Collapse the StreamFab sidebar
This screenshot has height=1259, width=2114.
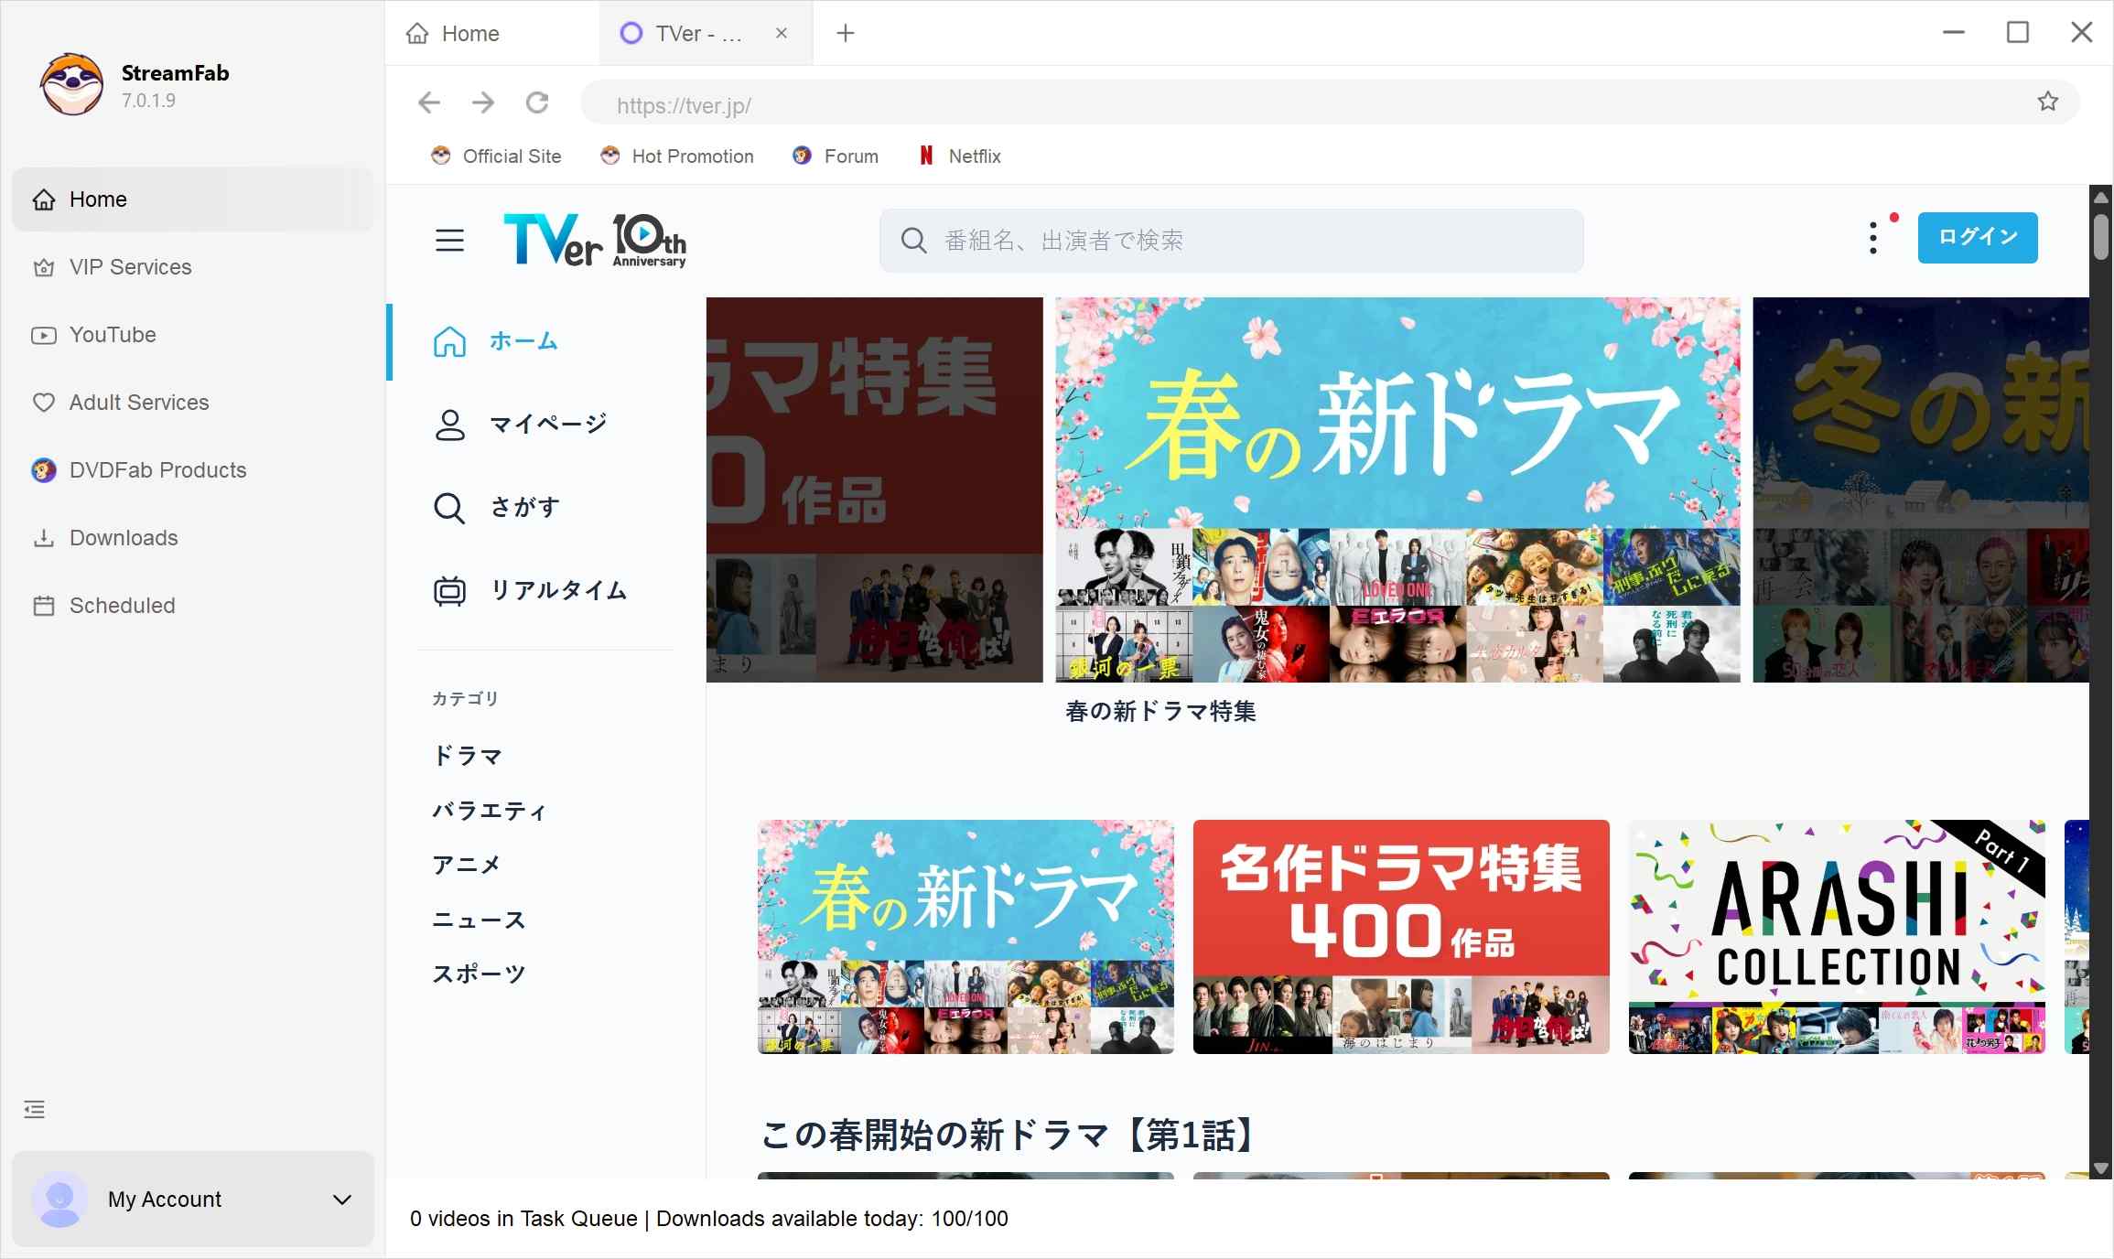tap(34, 1110)
